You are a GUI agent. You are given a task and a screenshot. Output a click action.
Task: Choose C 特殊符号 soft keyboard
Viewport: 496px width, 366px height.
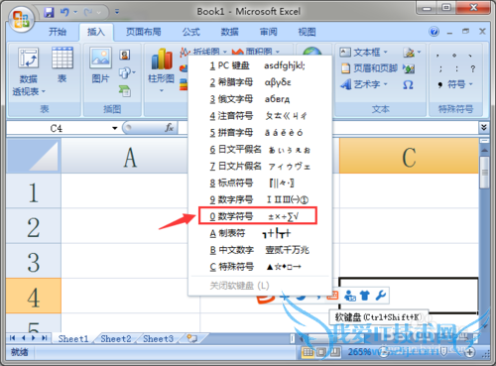point(260,266)
